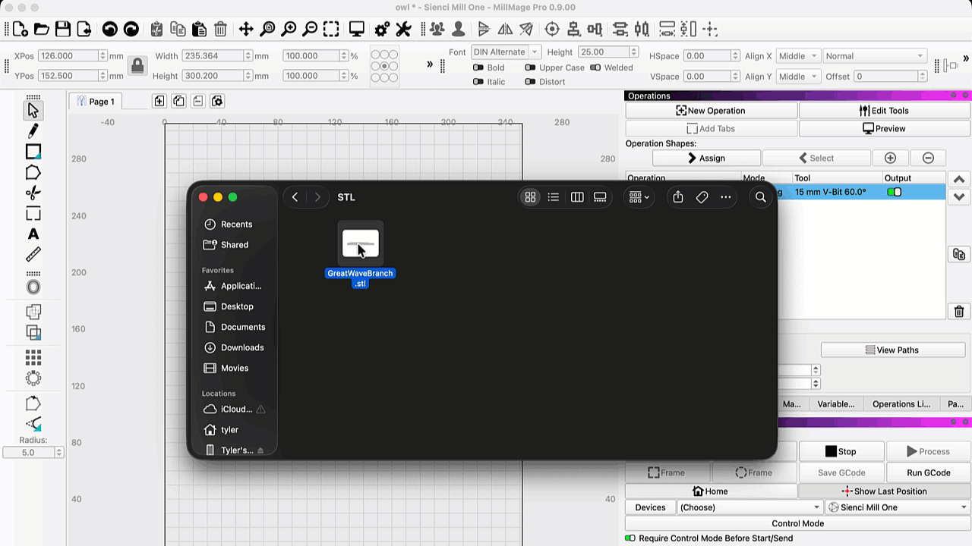
Task: Open device settings wrench-screwdriver icon
Action: 404,30
